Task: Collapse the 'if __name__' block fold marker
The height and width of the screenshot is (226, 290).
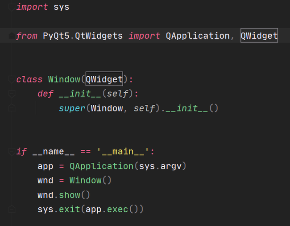Action: click(12, 152)
